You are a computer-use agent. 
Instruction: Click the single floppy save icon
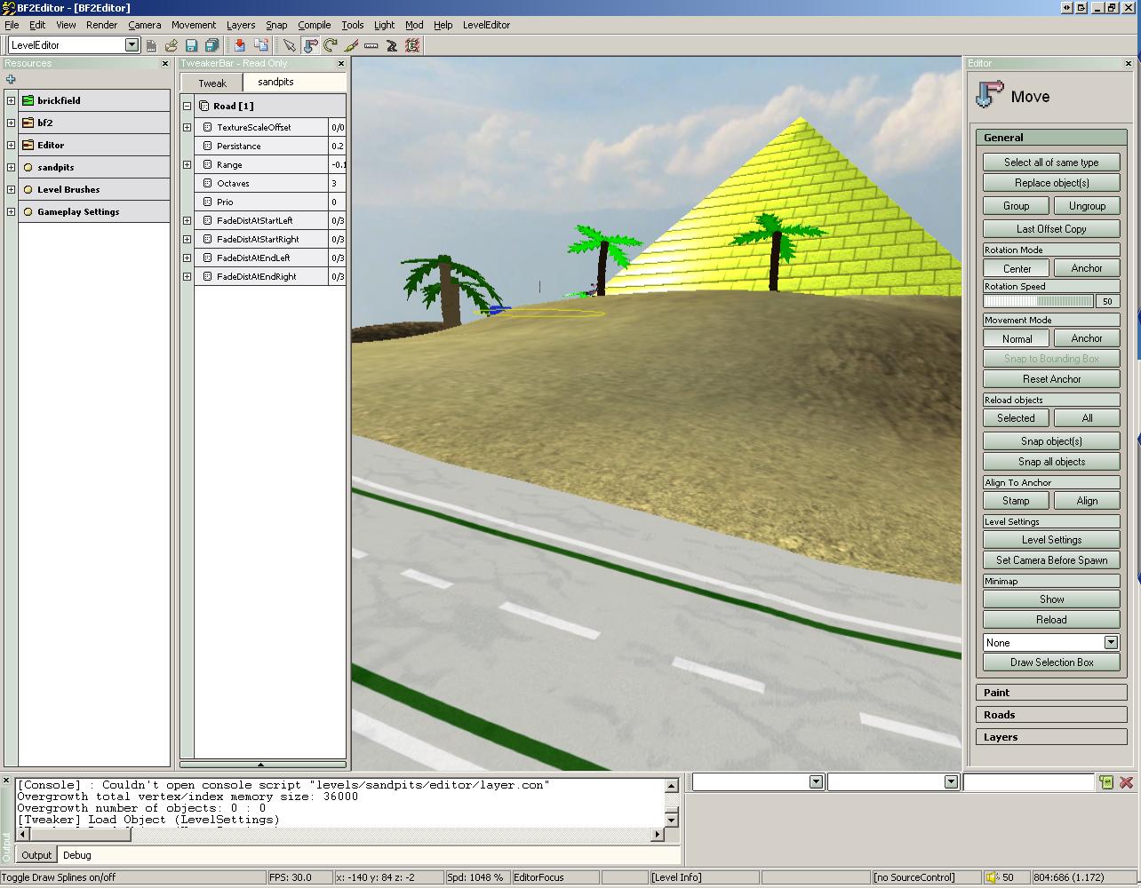tap(191, 45)
